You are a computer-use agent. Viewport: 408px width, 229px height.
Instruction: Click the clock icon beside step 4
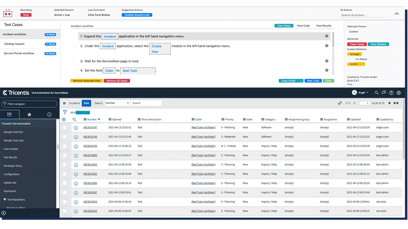327,70
